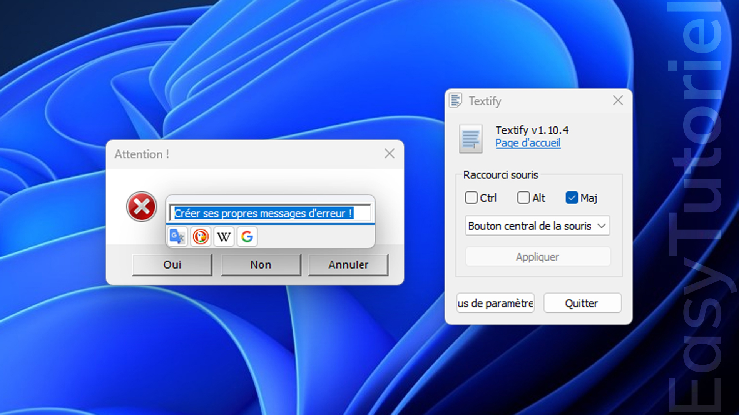
Task: Click the Non button
Action: [x=261, y=264]
